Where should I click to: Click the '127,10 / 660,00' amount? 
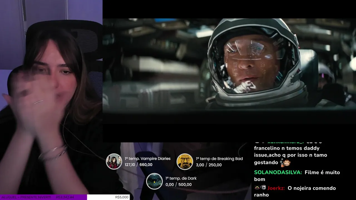pyautogui.click(x=139, y=165)
